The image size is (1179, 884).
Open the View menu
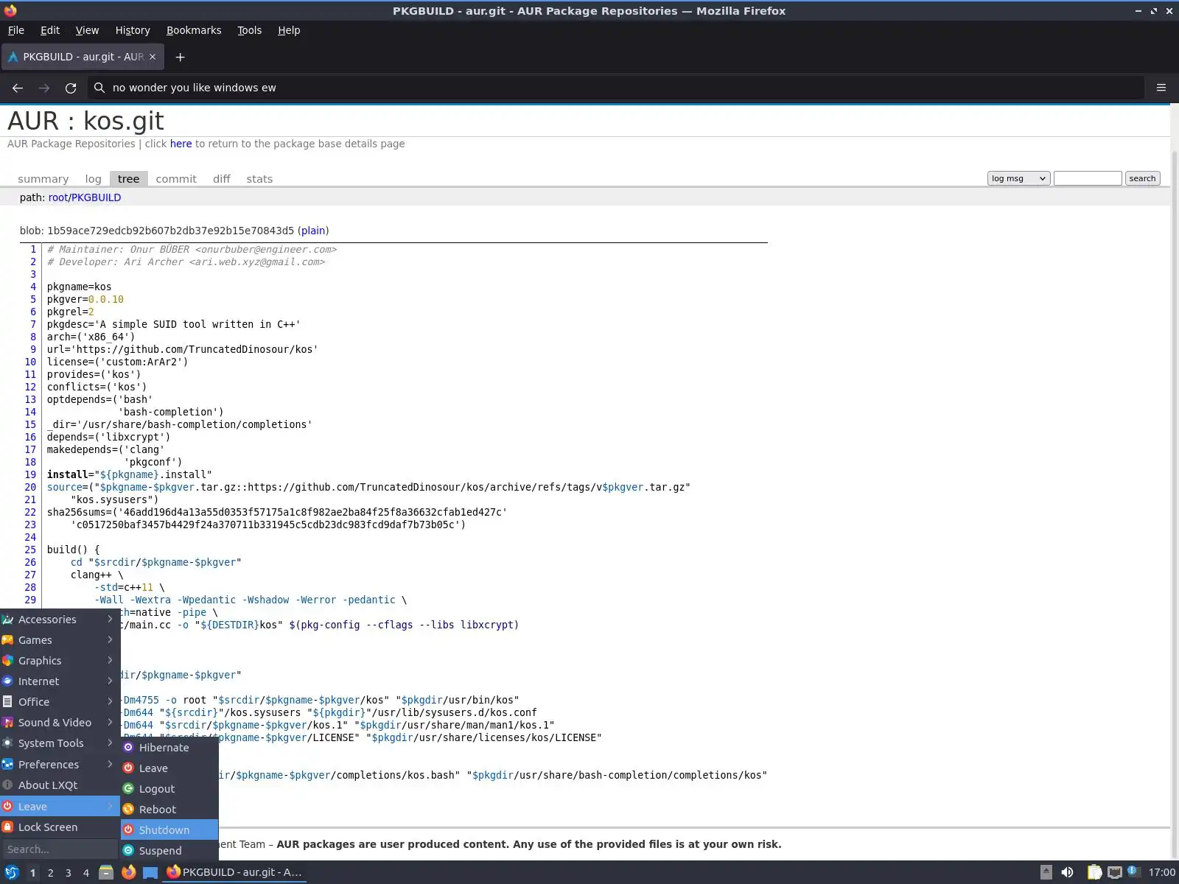87,30
